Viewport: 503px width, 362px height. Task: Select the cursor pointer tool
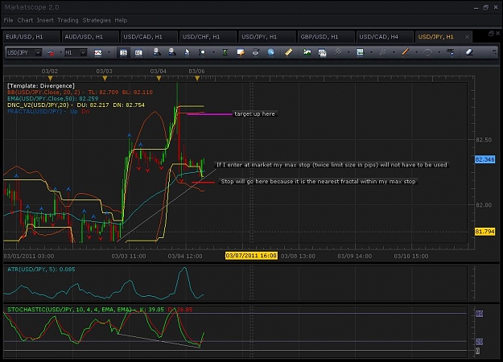point(187,52)
